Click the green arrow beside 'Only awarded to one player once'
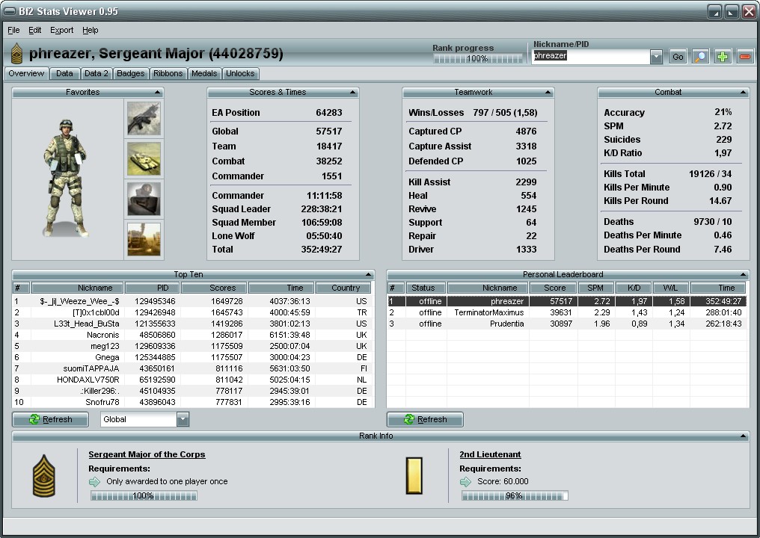Viewport: 760px width, 538px height. (x=94, y=482)
